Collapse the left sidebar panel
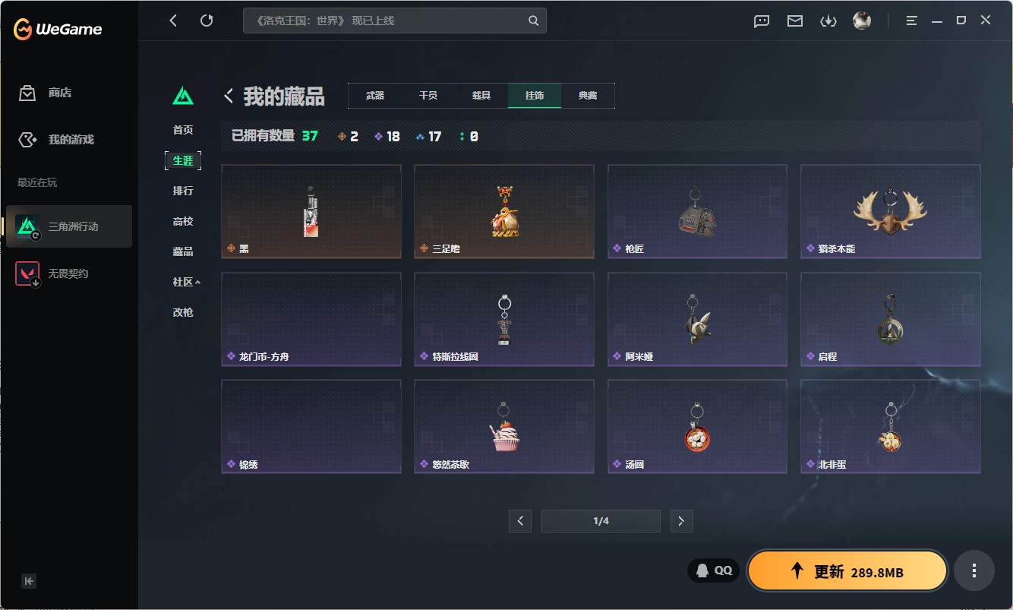Image resolution: width=1013 pixels, height=610 pixels. click(x=29, y=581)
